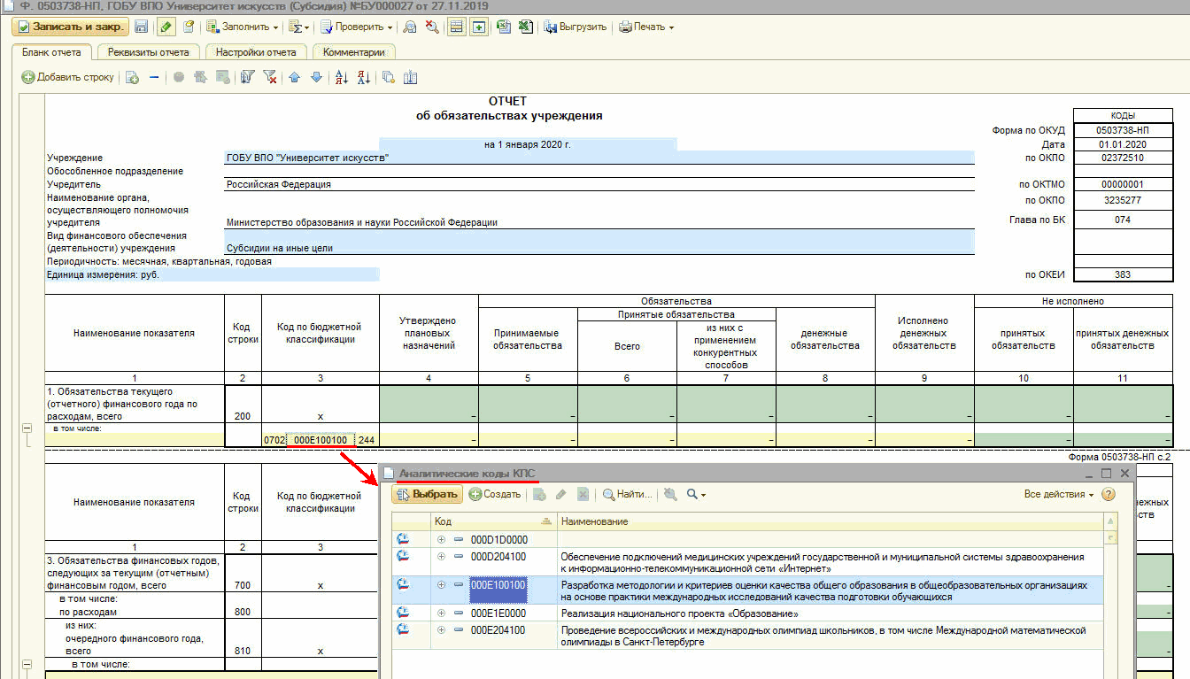This screenshot has height=679, width=1190.
Task: Sort ascending with the А-Я icon
Action: point(342,77)
